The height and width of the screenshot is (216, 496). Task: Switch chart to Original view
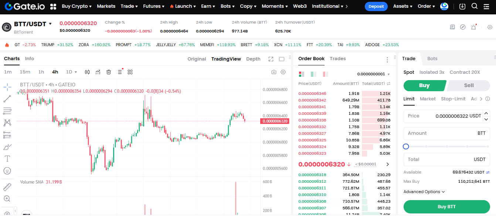coord(197,59)
